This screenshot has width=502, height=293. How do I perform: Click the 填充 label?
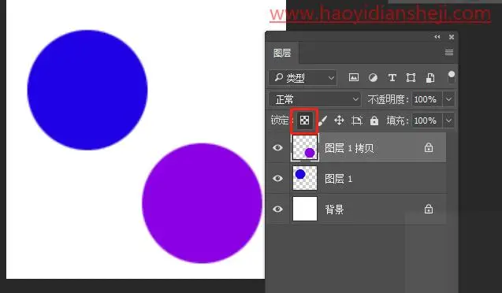pos(398,121)
